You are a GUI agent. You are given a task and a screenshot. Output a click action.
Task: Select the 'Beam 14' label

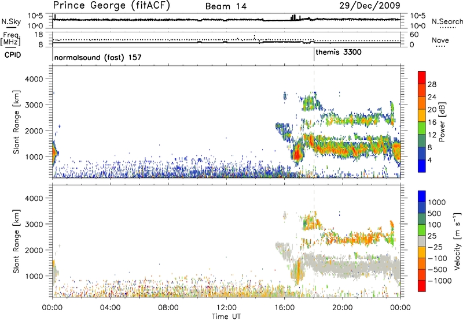(x=226, y=6)
